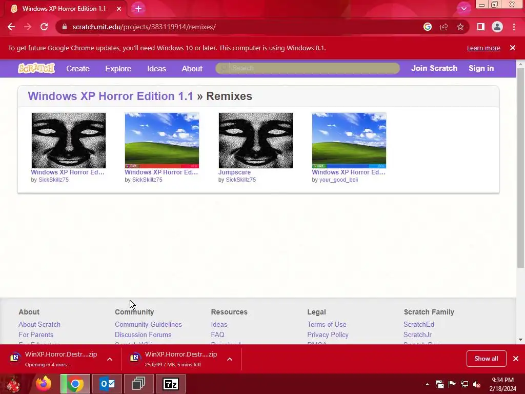
Task: Click the Learn more link
Action: tap(483, 48)
